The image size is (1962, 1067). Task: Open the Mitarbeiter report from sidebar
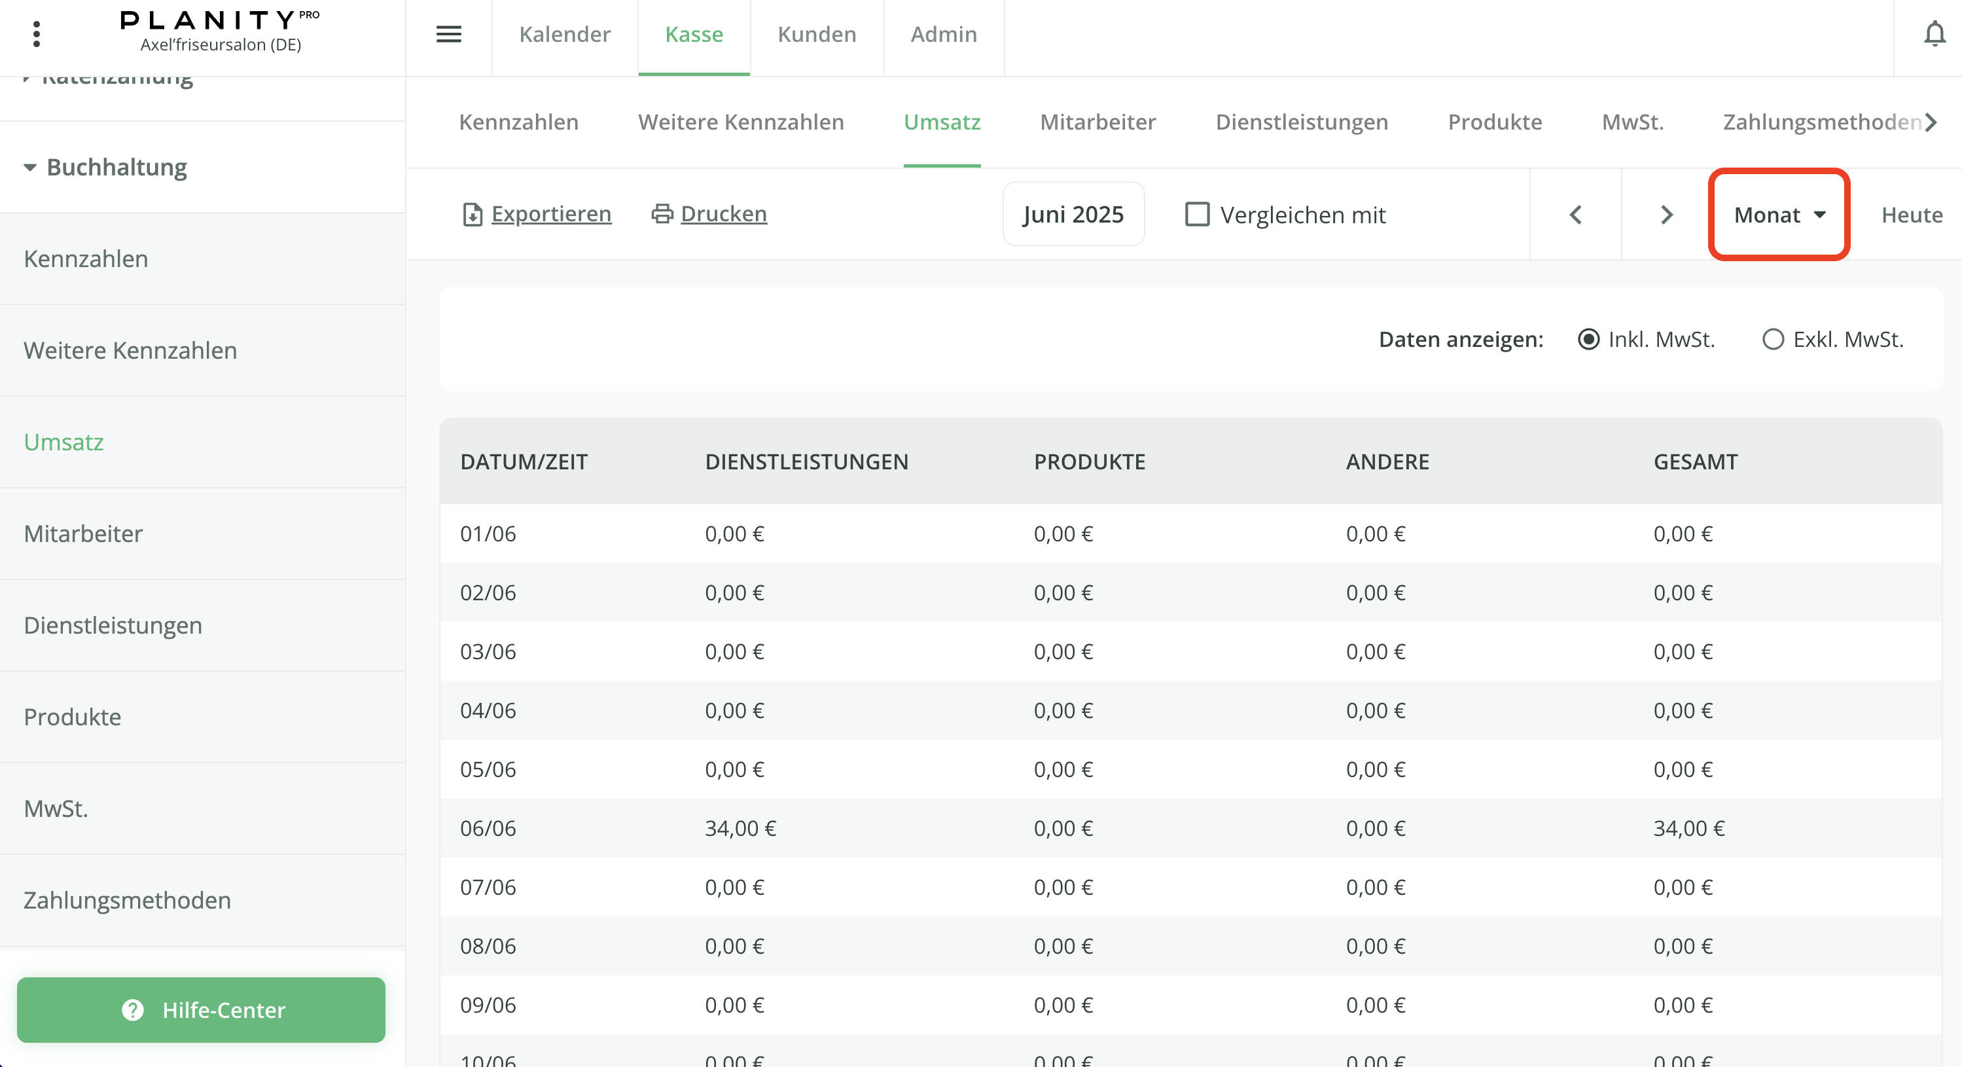pyautogui.click(x=84, y=534)
